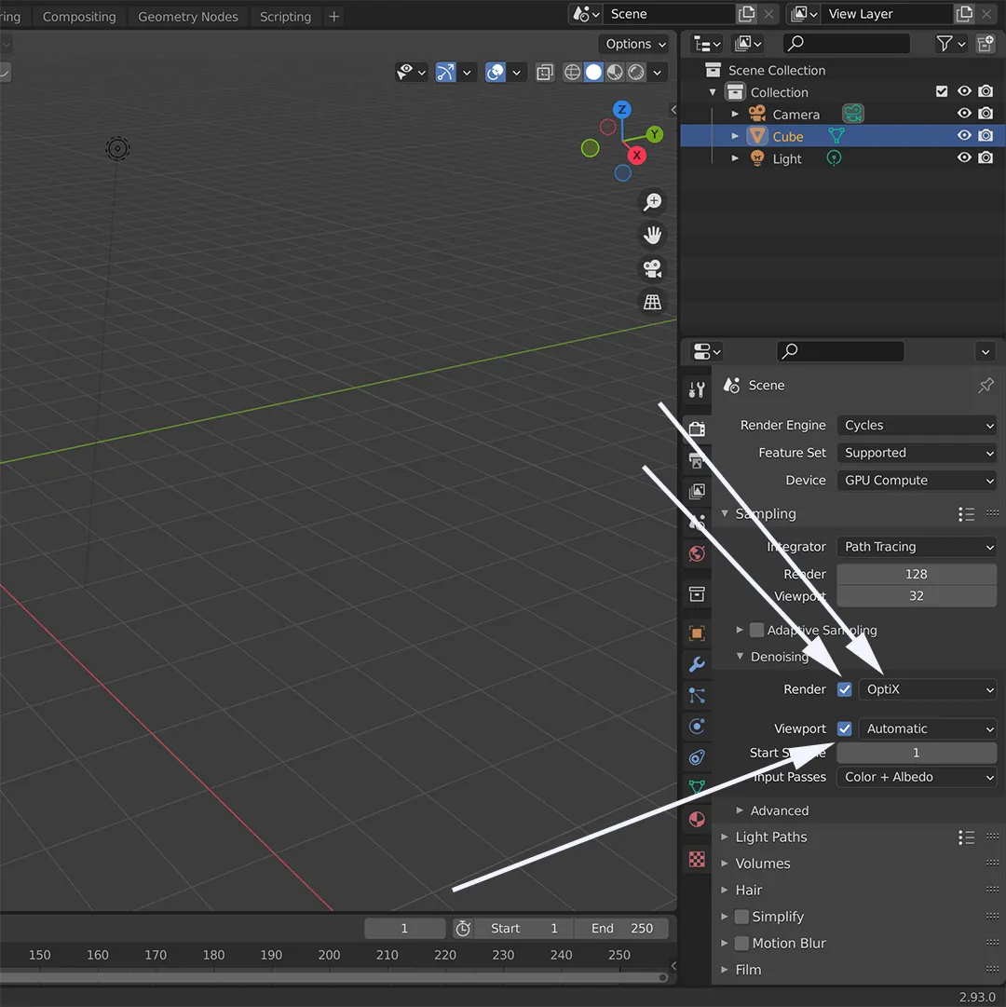
Task: Select wireframe viewport shading
Action: point(572,72)
